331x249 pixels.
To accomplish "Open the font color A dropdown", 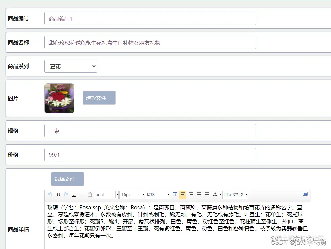I will 217,194.
